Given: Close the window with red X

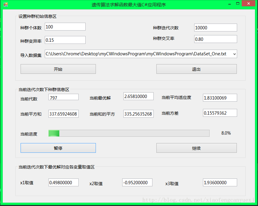Looking at the screenshot, I should (x=248, y=3).
